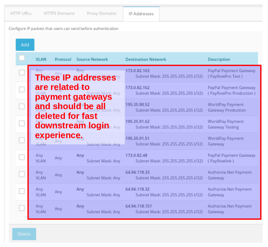The width and height of the screenshot is (268, 247).
Task: Enable checkbox for 195.35.91.51 row
Action: (x=22, y=140)
